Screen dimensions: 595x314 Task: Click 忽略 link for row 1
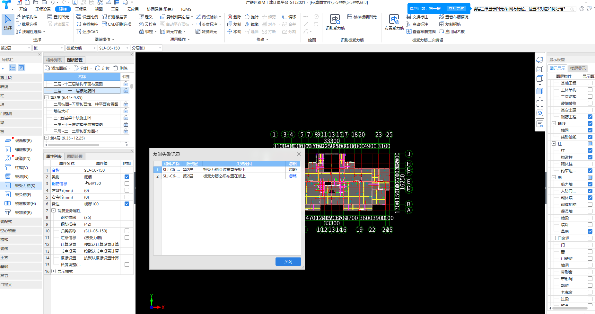tap(293, 169)
